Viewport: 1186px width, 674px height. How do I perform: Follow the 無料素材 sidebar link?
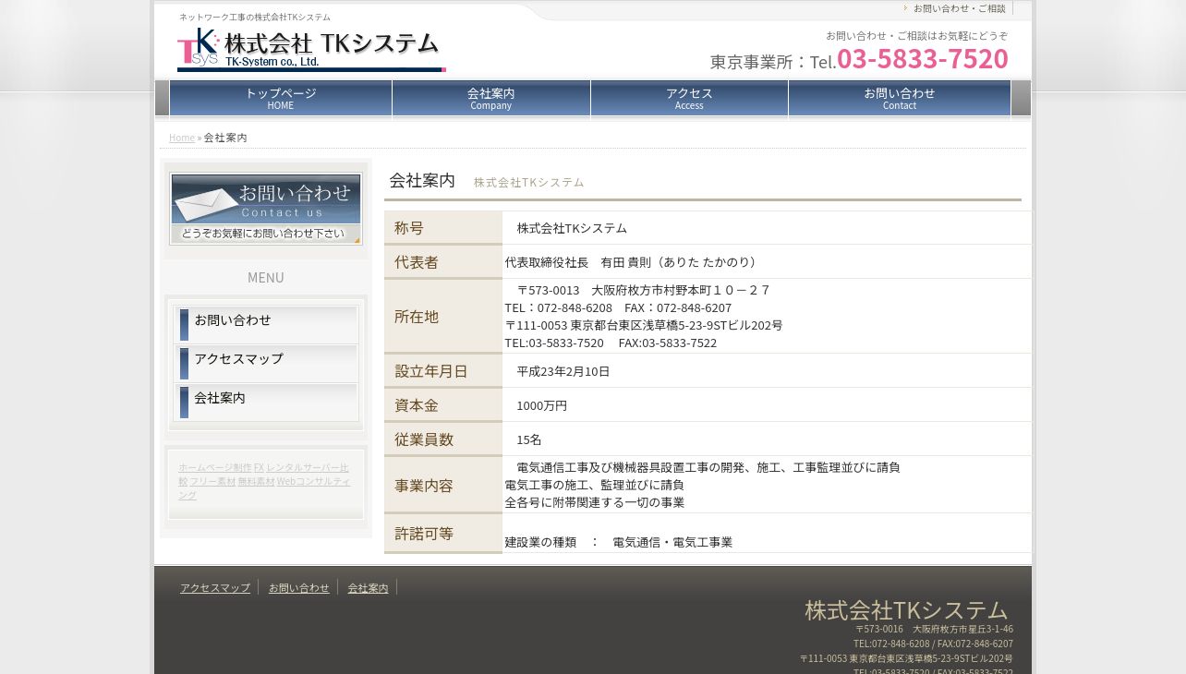coord(256,481)
